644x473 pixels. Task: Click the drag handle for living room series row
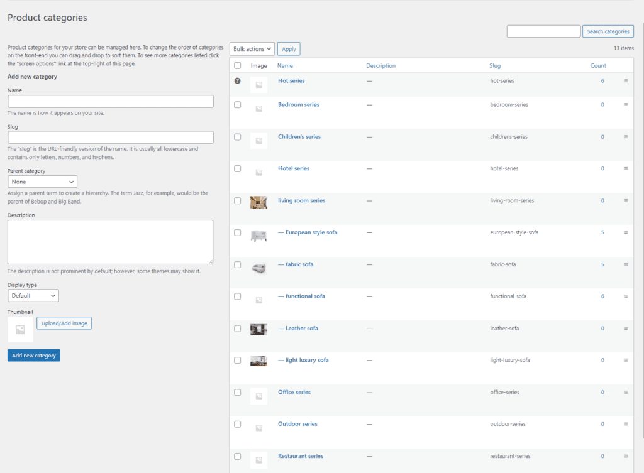pos(626,200)
